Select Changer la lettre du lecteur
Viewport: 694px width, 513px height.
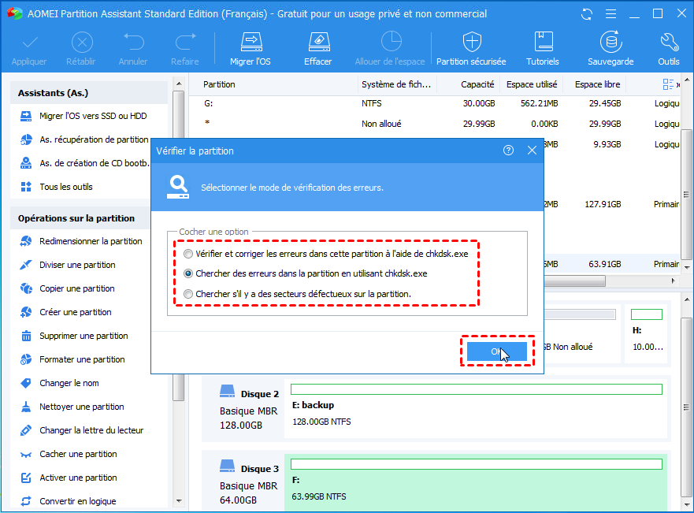[82, 430]
